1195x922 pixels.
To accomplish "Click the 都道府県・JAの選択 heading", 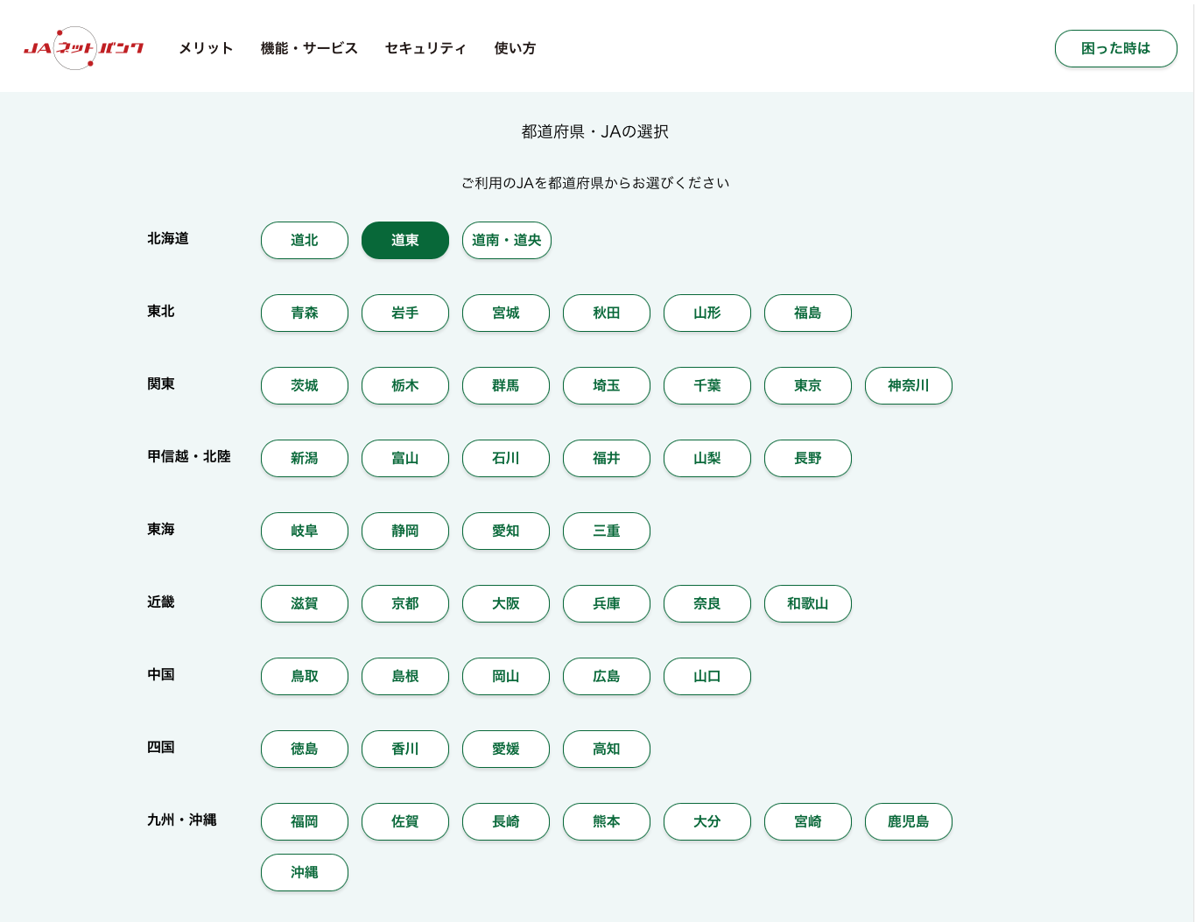I will 595,131.
